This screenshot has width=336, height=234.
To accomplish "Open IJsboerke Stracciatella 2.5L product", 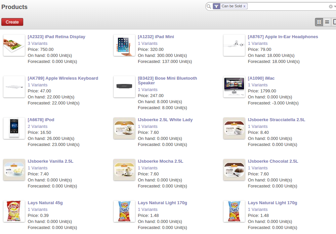I will pyautogui.click(x=277, y=120).
